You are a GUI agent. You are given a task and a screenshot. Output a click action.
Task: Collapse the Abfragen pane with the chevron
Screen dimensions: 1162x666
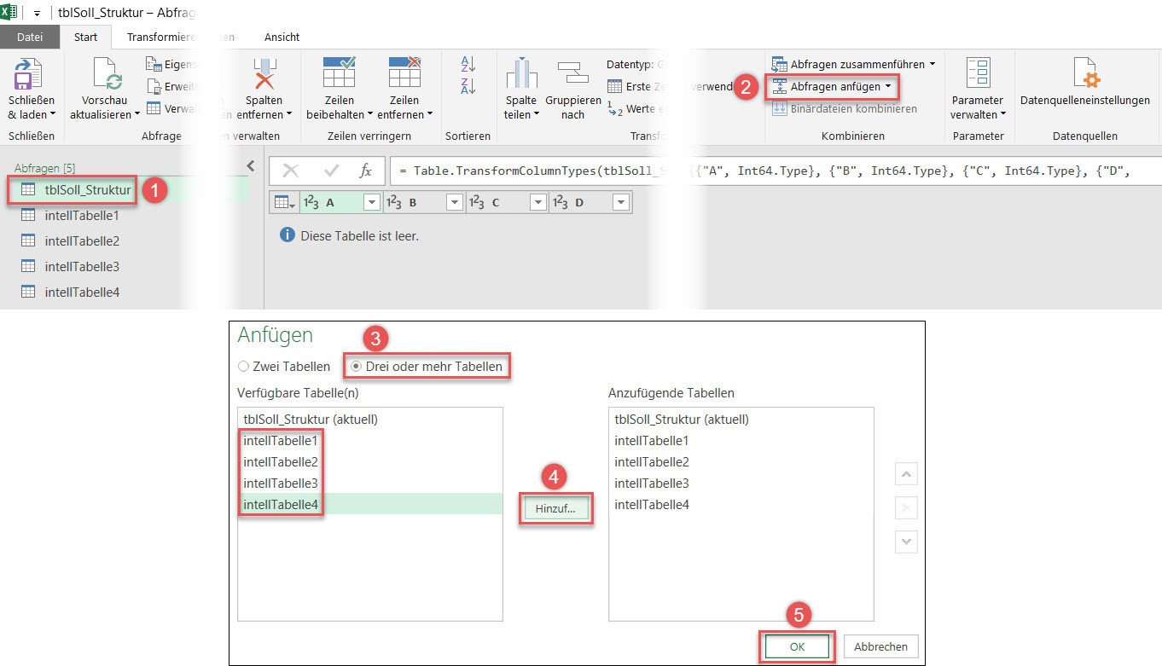point(250,166)
